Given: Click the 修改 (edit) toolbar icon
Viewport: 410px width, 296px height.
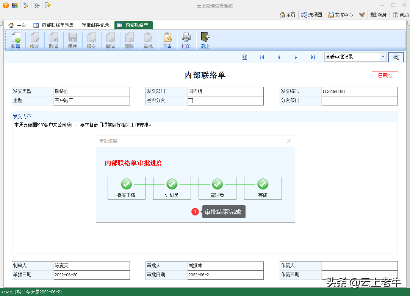Looking at the screenshot, I should click(34, 40).
